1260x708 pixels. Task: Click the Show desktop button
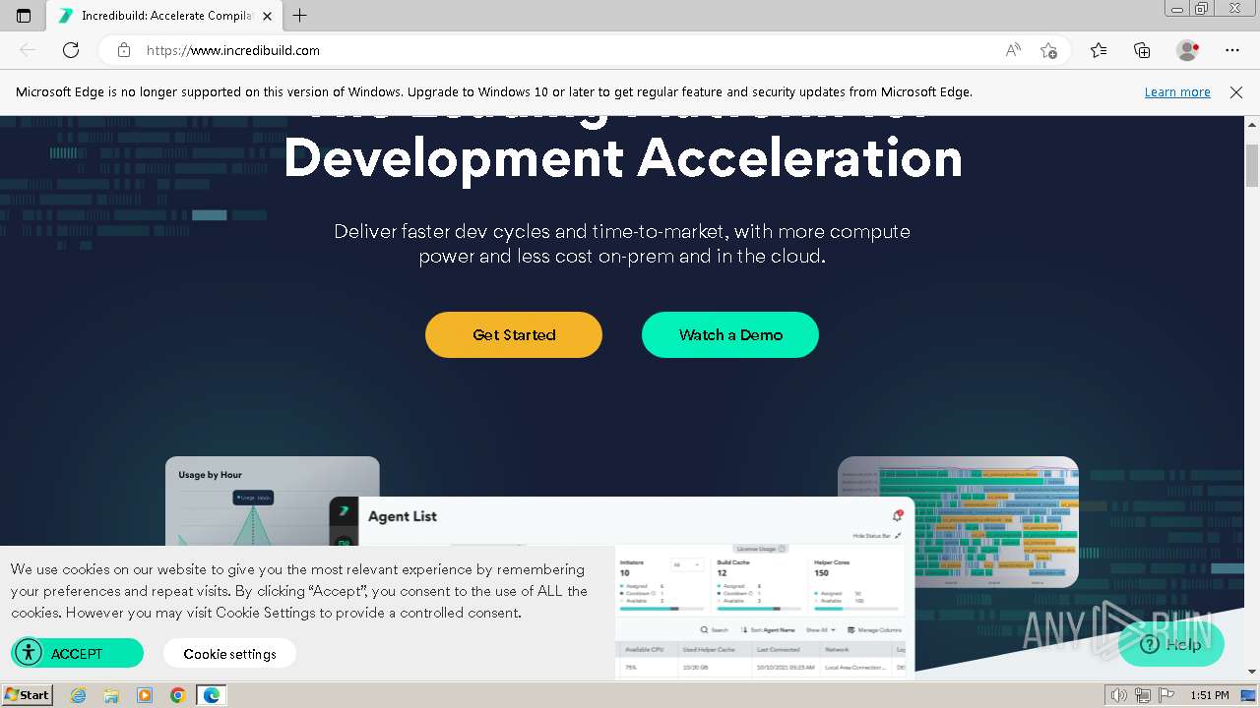(1248, 695)
